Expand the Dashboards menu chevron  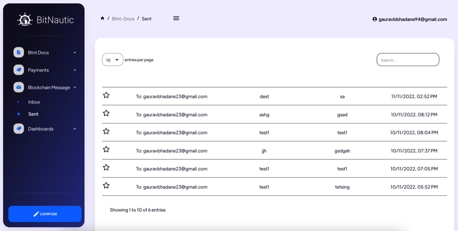pos(75,129)
